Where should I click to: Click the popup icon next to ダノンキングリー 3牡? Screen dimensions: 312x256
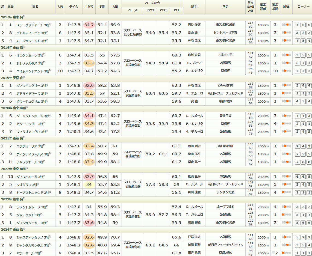[47, 85]
